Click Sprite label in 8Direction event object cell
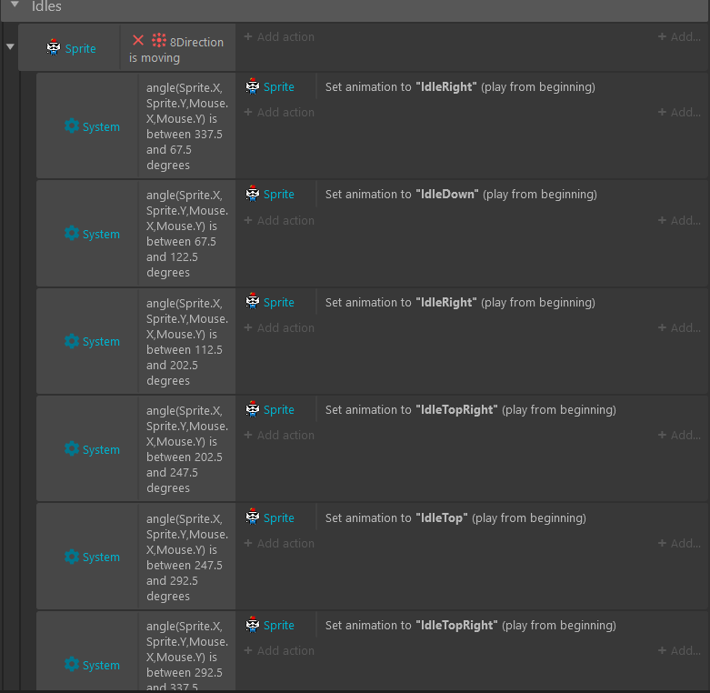 (x=80, y=48)
